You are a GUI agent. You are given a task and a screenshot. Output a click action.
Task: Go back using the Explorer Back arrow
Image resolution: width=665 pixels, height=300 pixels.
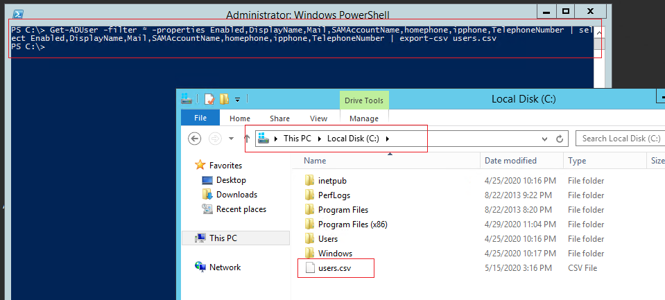tap(194, 138)
